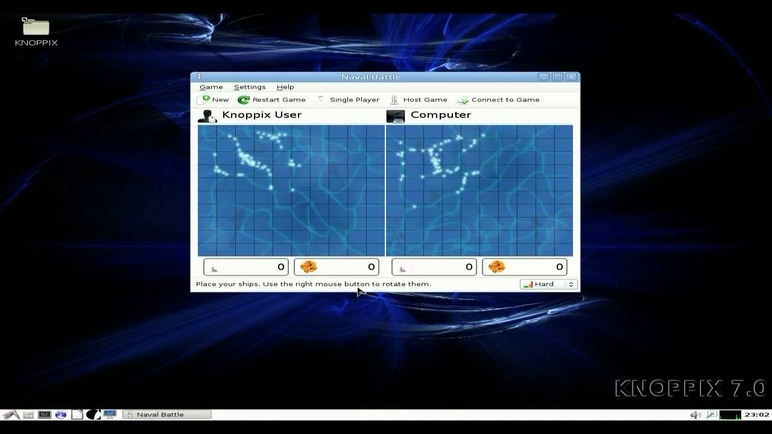Click the Knoppix User player icon
Screen dimensions: 772x434
click(x=207, y=116)
